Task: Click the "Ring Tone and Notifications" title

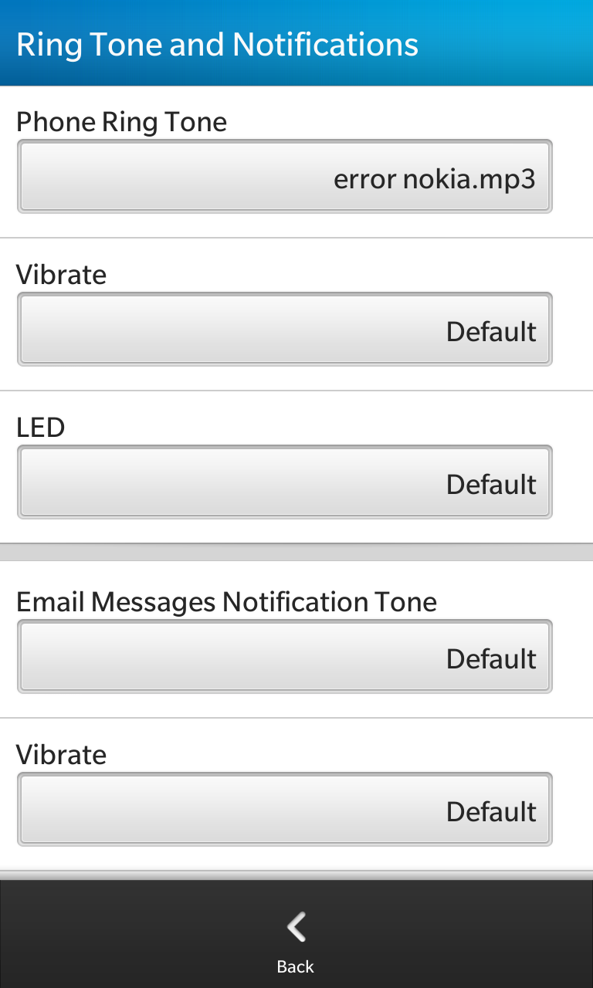Action: point(217,45)
